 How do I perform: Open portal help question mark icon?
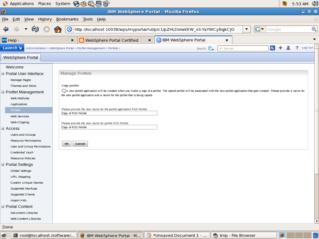point(297,48)
